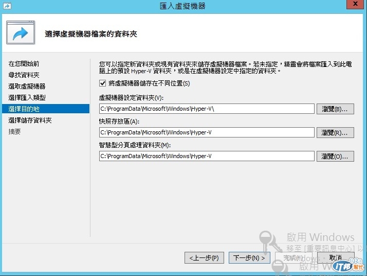Click the large blue arrow wizard header icon
This screenshot has width=367, height=276.
(x=21, y=32)
